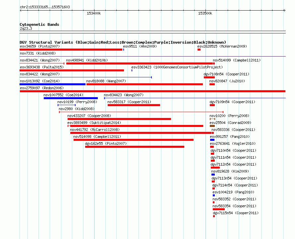
Task: Select nsv498941 (Kidd2010b) label
Action: (x=87, y=60)
